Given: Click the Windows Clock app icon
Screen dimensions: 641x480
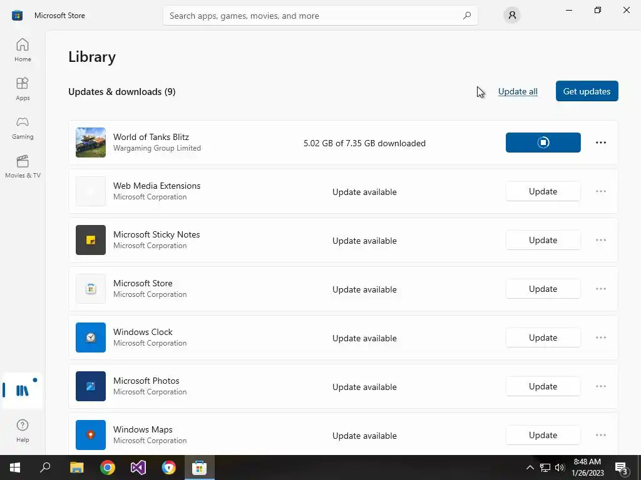Looking at the screenshot, I should click(91, 337).
